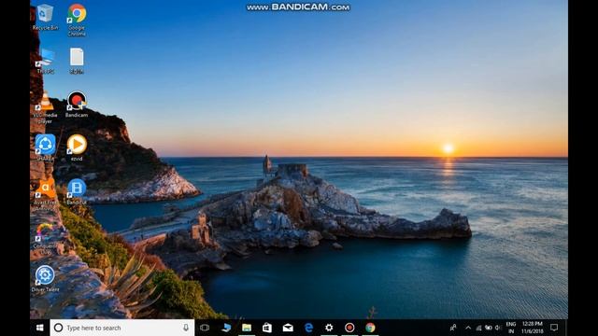The image size is (598, 336).
Task: Click the People icon in system tray
Action: (x=453, y=328)
